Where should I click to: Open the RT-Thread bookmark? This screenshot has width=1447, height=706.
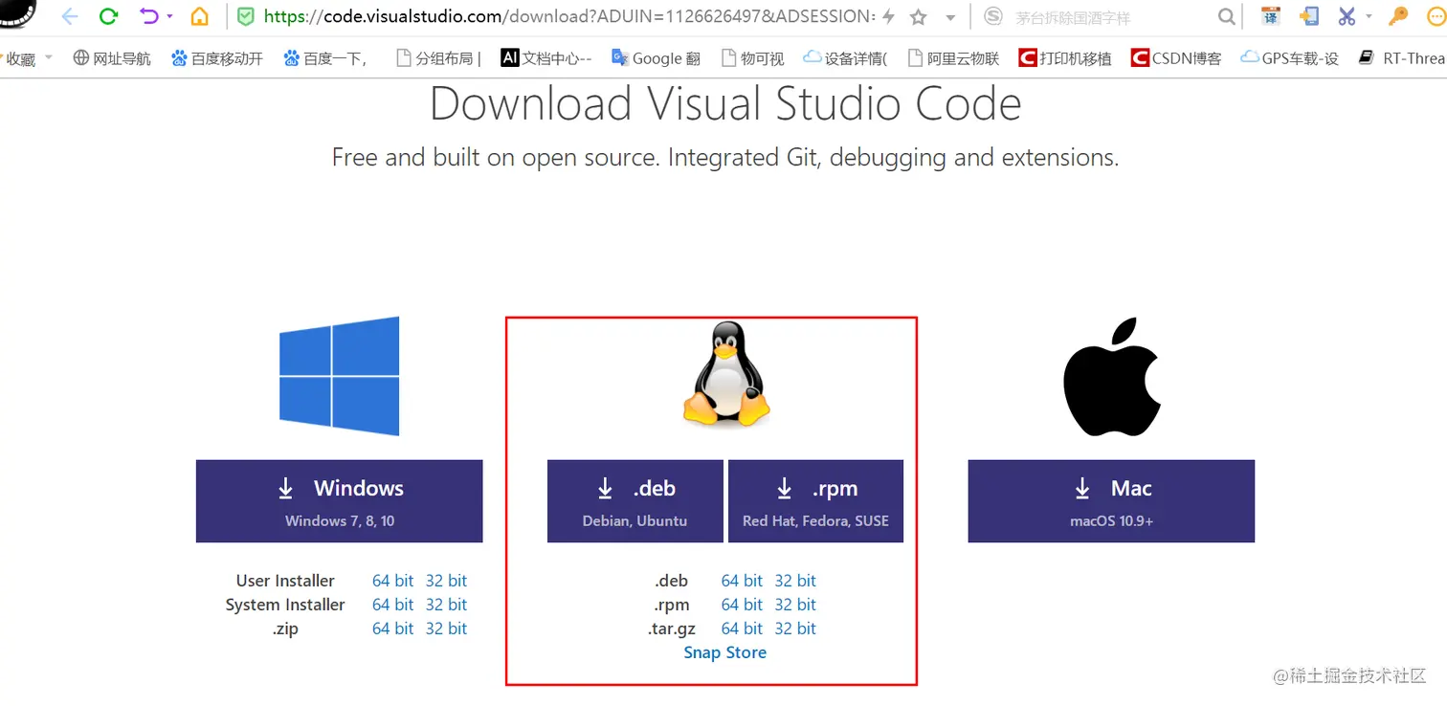1402,58
